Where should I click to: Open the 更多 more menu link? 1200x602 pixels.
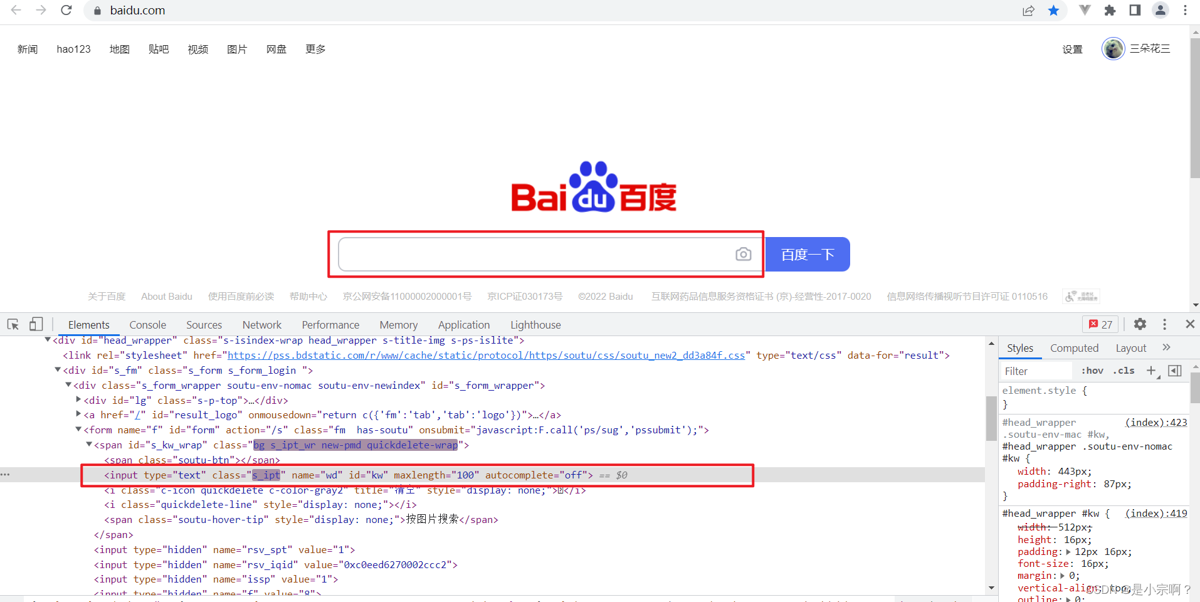315,49
